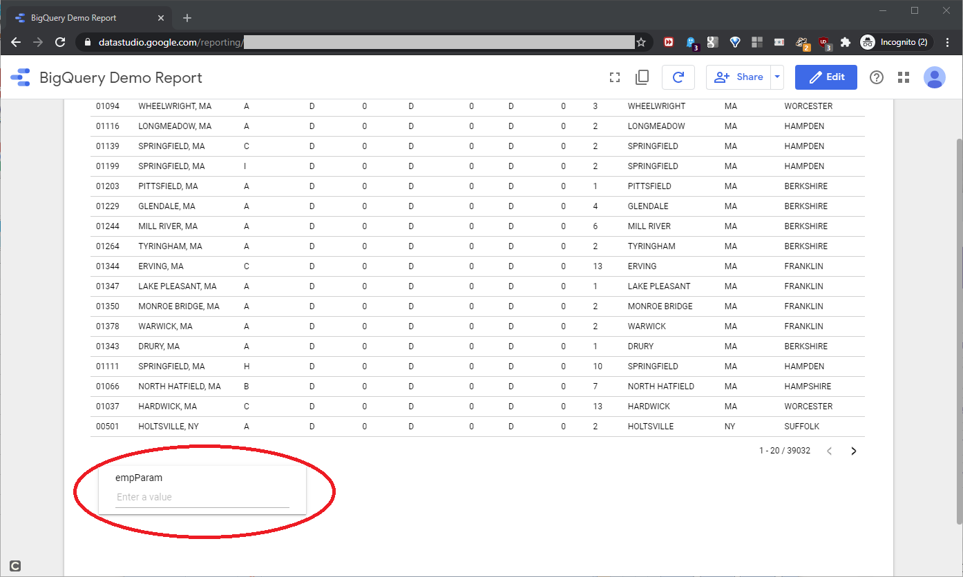Open the Google account avatar
963x577 pixels.
pos(935,77)
